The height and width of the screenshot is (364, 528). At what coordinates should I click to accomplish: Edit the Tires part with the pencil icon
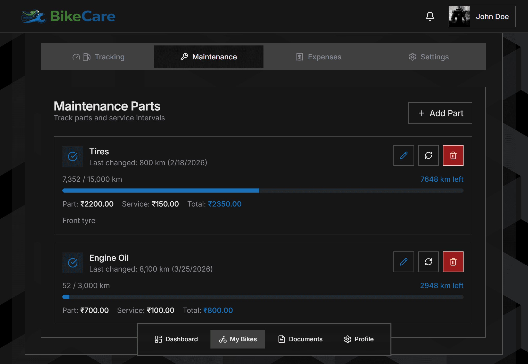[403, 155]
